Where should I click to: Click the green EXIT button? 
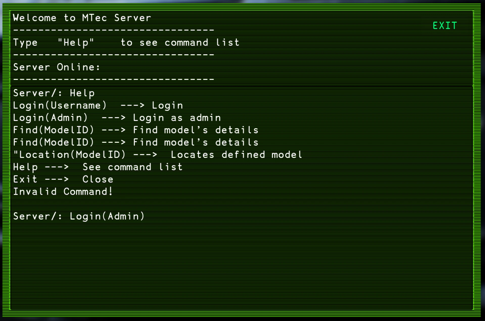[445, 26]
